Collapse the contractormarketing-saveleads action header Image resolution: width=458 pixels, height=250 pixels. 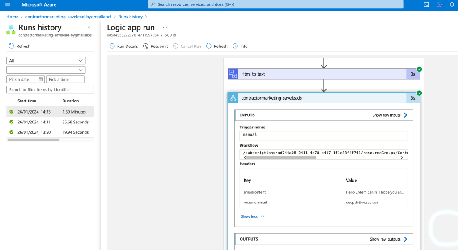(x=324, y=98)
